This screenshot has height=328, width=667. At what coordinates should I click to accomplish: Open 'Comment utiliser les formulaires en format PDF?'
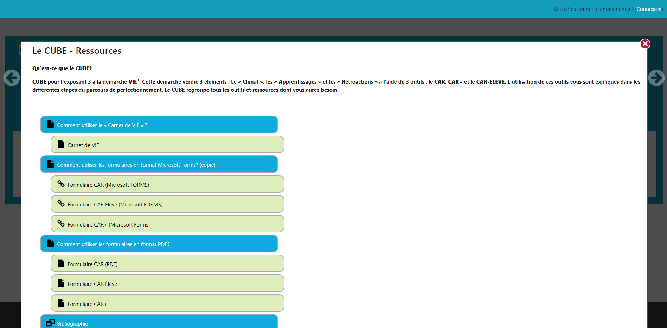159,244
